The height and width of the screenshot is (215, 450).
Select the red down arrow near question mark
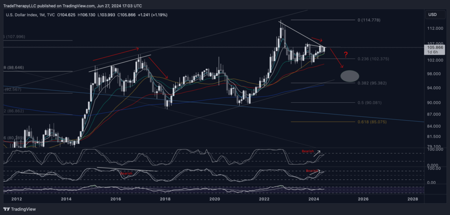pos(337,58)
